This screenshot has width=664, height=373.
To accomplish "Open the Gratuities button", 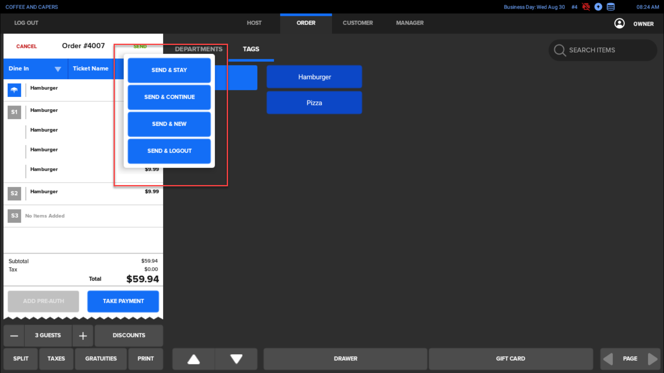I will click(x=101, y=359).
